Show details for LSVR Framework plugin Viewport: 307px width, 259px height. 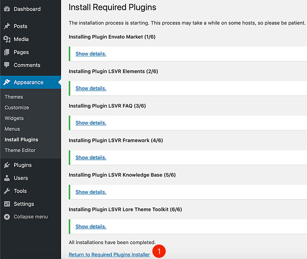tap(91, 158)
